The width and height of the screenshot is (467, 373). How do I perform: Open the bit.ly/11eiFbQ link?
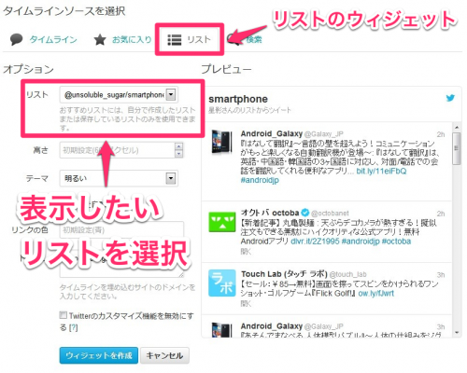381,171
